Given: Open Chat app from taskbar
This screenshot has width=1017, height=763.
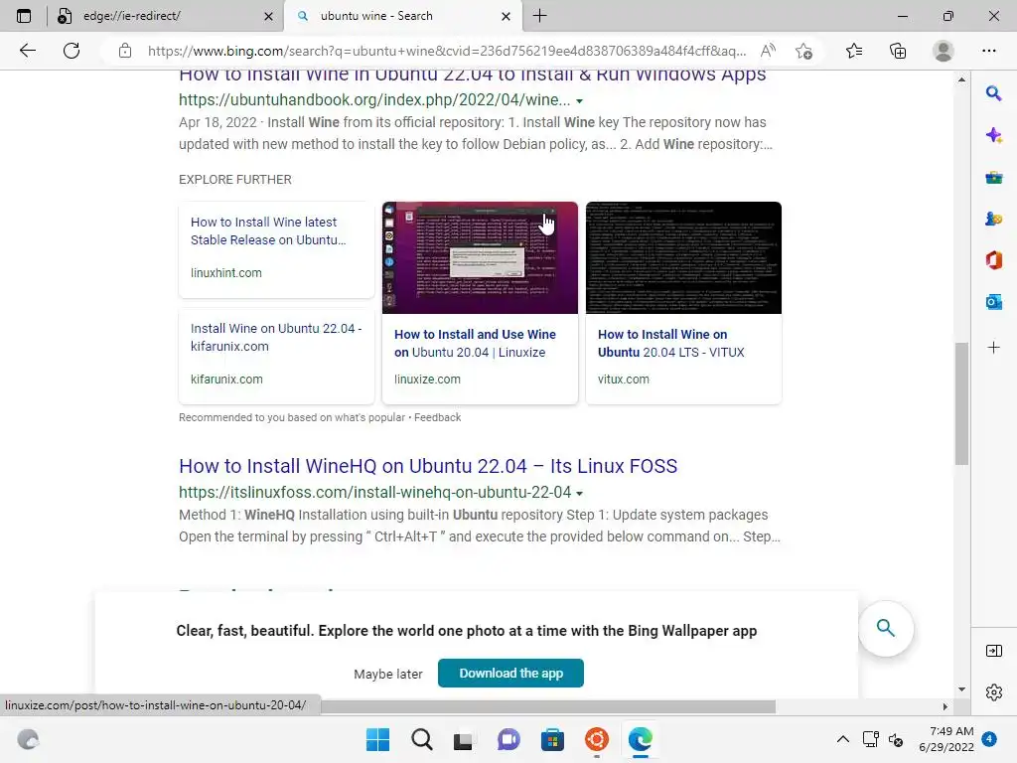Looking at the screenshot, I should tap(508, 739).
